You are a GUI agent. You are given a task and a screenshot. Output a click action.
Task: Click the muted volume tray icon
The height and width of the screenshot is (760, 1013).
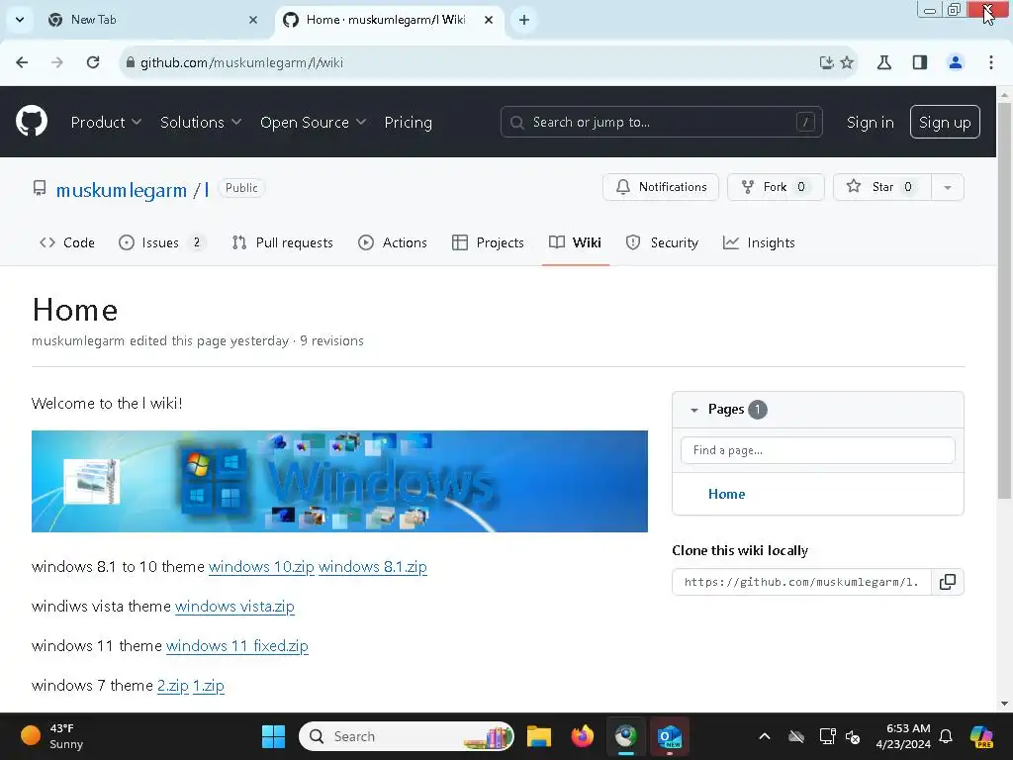pos(853,736)
